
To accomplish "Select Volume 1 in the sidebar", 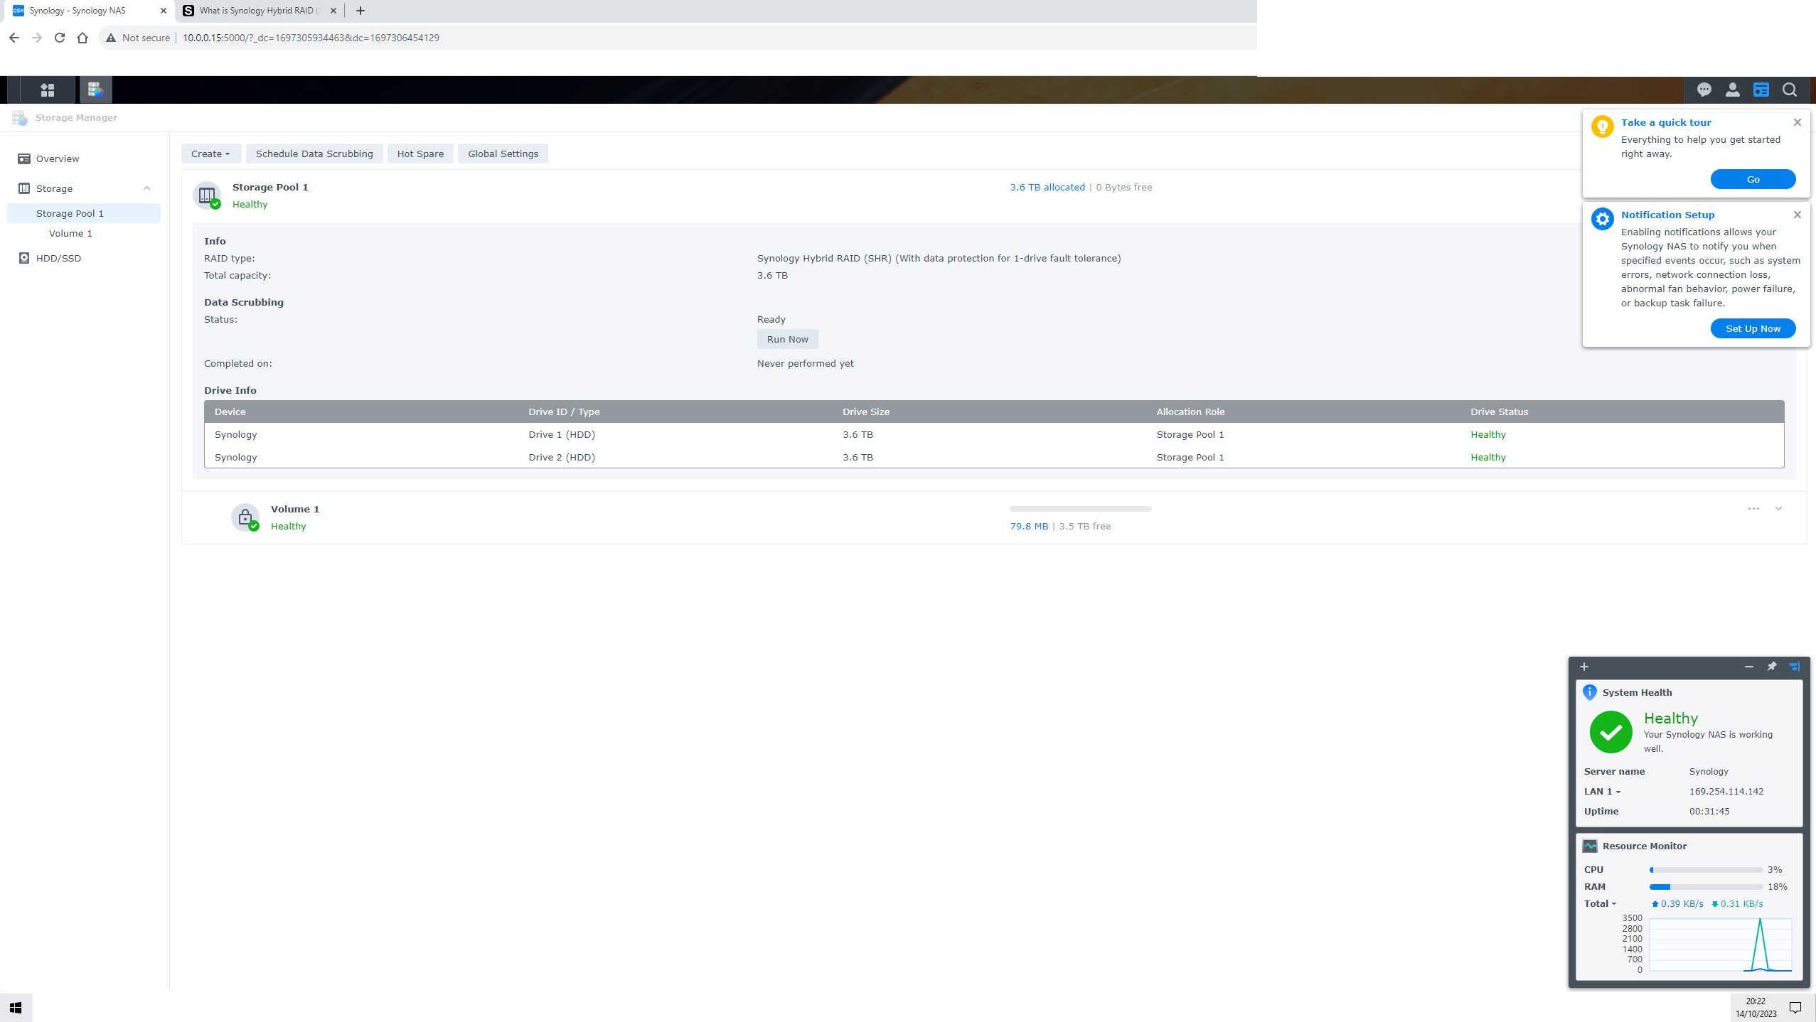I will pos(84,233).
